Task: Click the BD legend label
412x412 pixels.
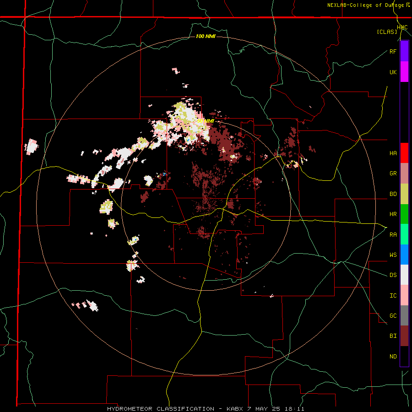Action: pyautogui.click(x=393, y=194)
